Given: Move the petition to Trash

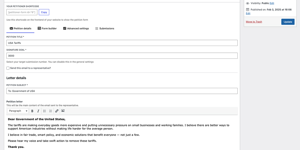Looking at the screenshot, I should tap(254, 22).
